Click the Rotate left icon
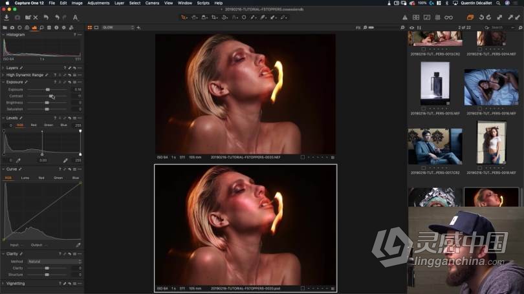This screenshot has height=294, width=524. tap(481, 17)
